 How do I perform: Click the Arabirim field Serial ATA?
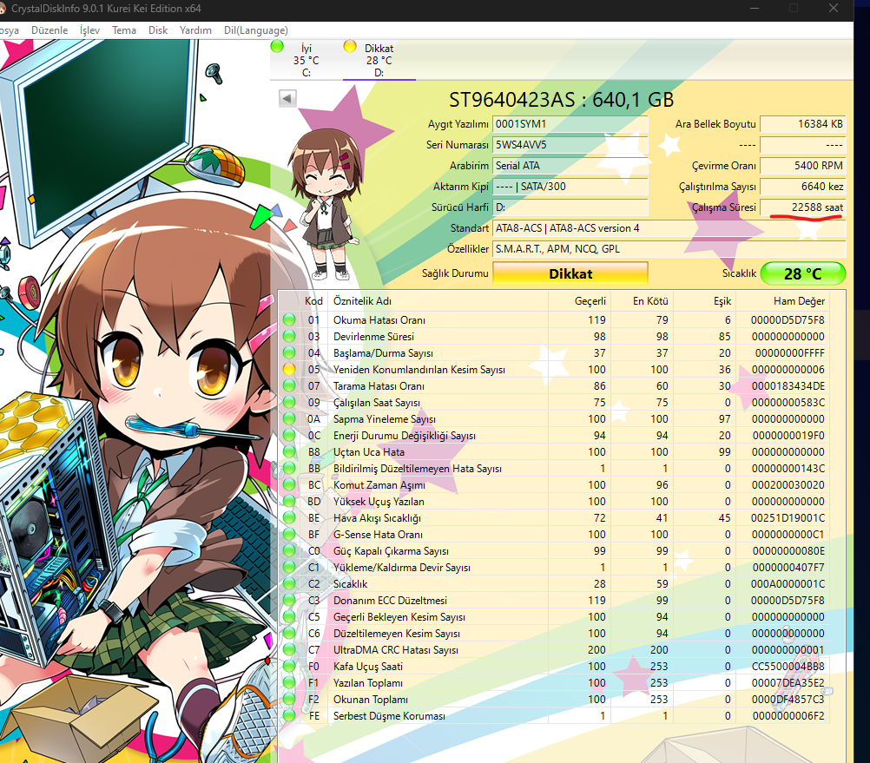[x=570, y=166]
